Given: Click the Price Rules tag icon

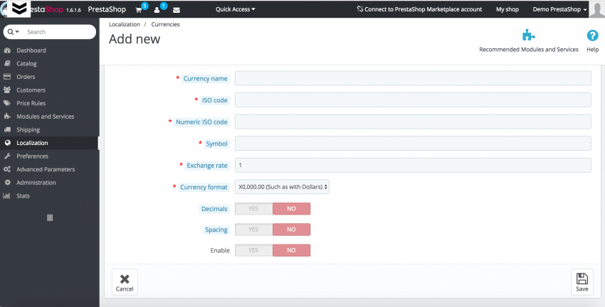Looking at the screenshot, I should (7, 103).
